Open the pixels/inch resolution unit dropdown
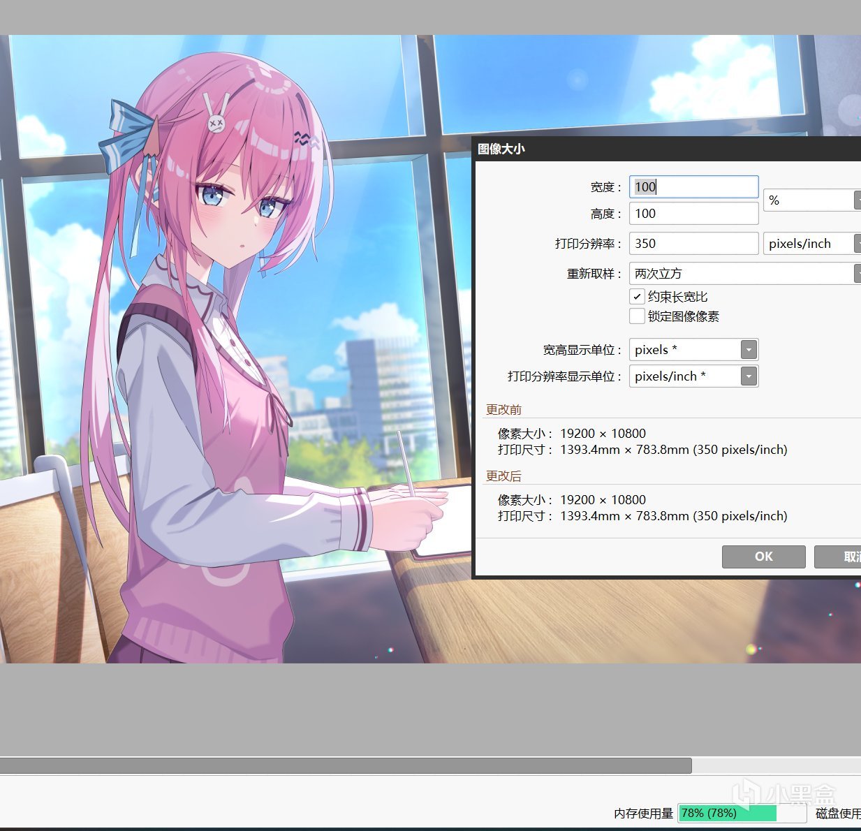Viewport: 861px width, 831px height. [811, 243]
